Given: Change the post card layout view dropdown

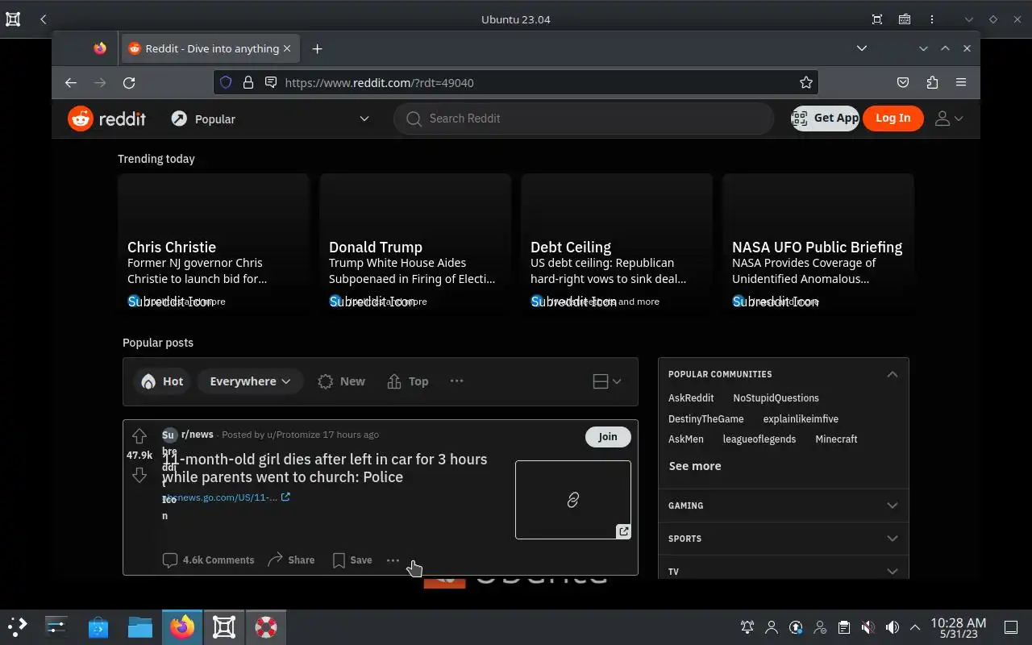Looking at the screenshot, I should coord(607,381).
